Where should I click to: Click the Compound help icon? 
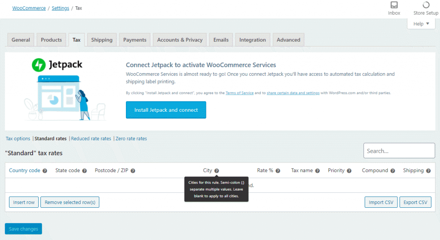click(x=393, y=171)
